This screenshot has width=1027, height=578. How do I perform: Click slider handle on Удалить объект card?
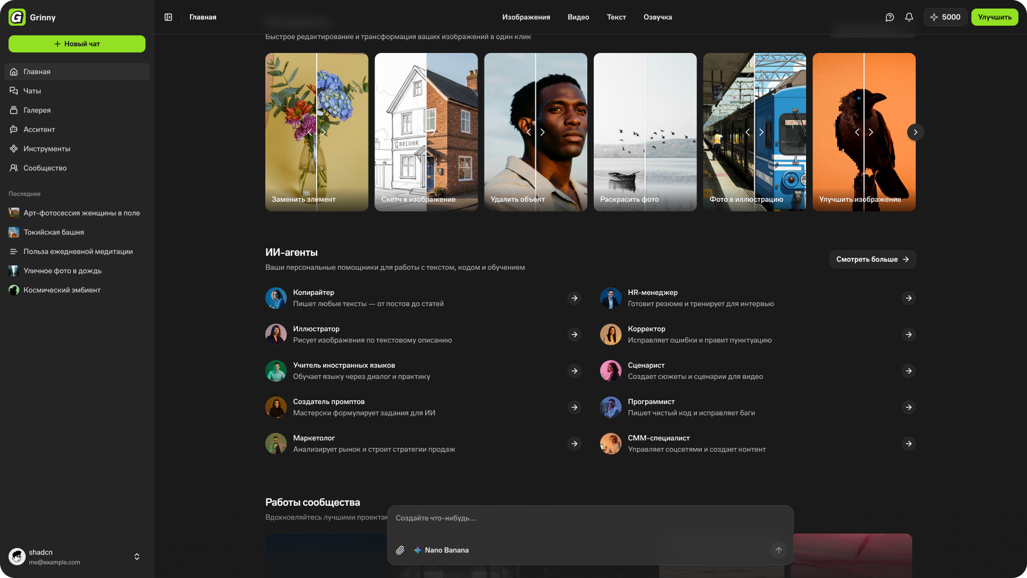[535, 132]
